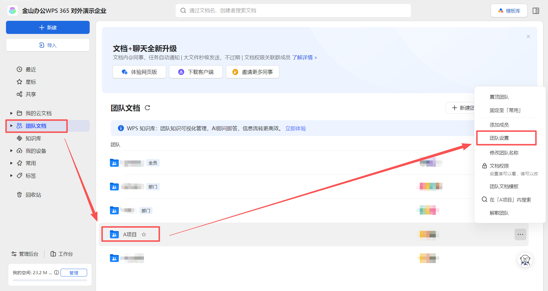Click the 我的空间 storage usage bar
This screenshot has width=548, height=291.
50,280
